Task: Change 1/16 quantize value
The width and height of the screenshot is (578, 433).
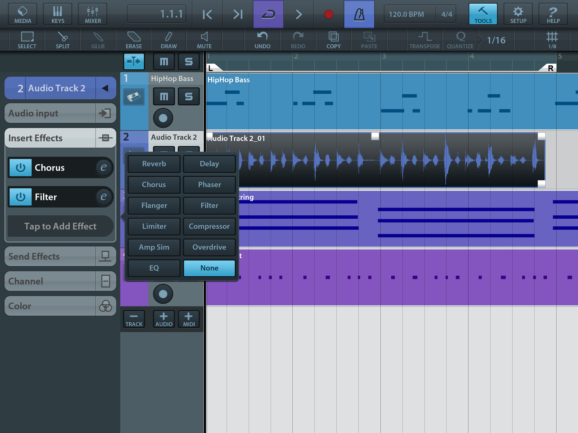Action: tap(496, 40)
